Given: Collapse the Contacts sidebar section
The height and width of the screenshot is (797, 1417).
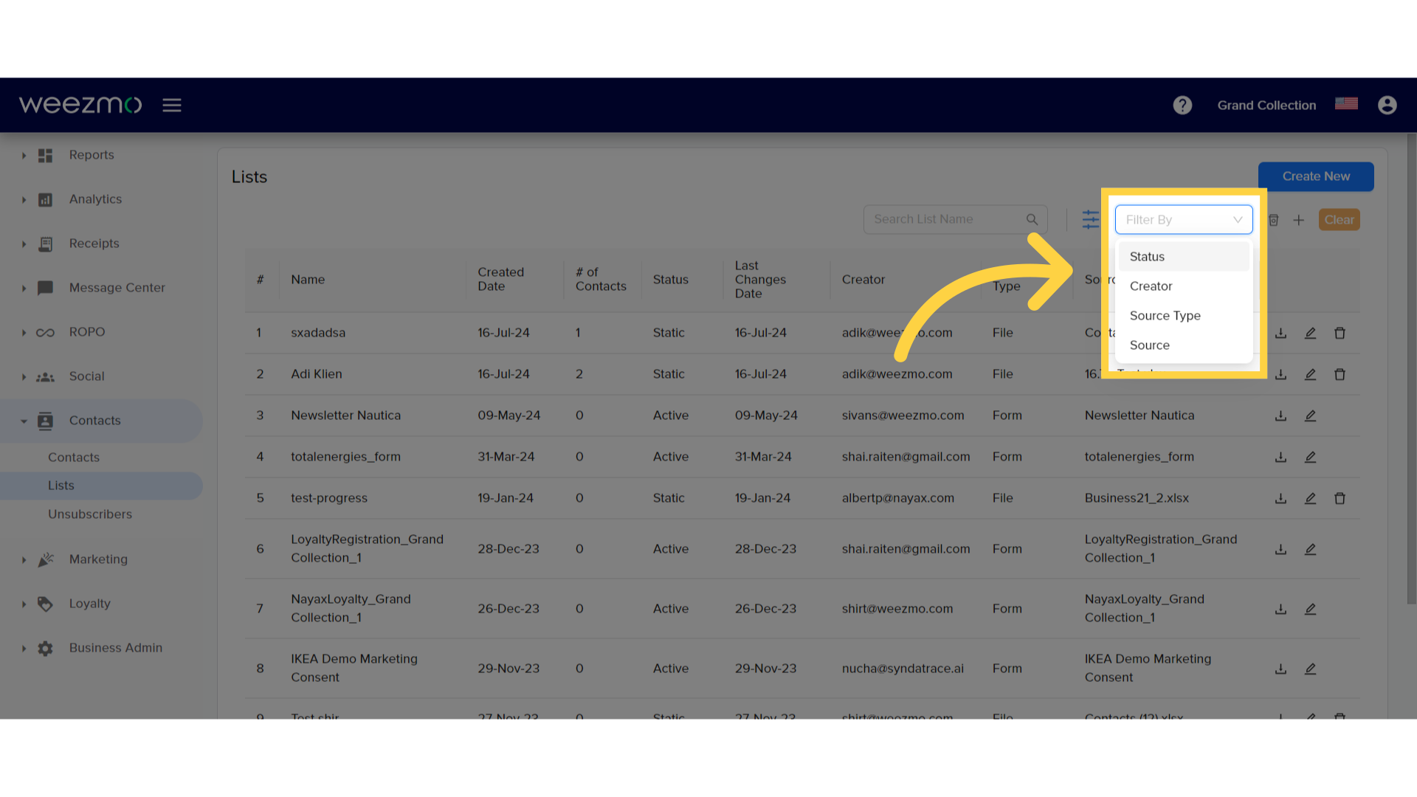Looking at the screenshot, I should (x=24, y=421).
